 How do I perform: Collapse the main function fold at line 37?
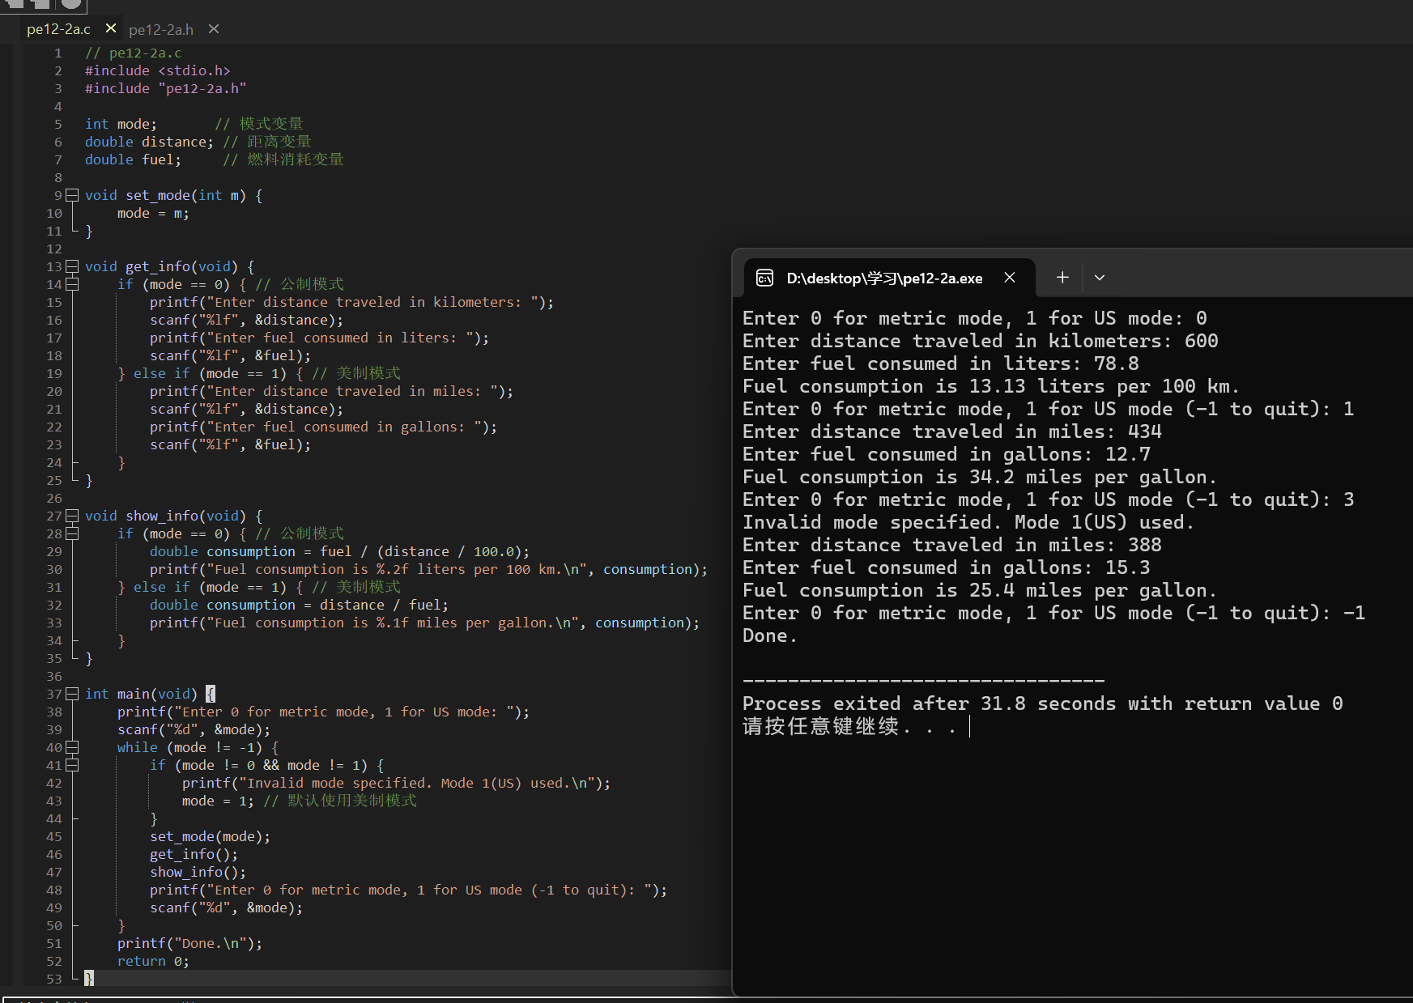tap(72, 694)
